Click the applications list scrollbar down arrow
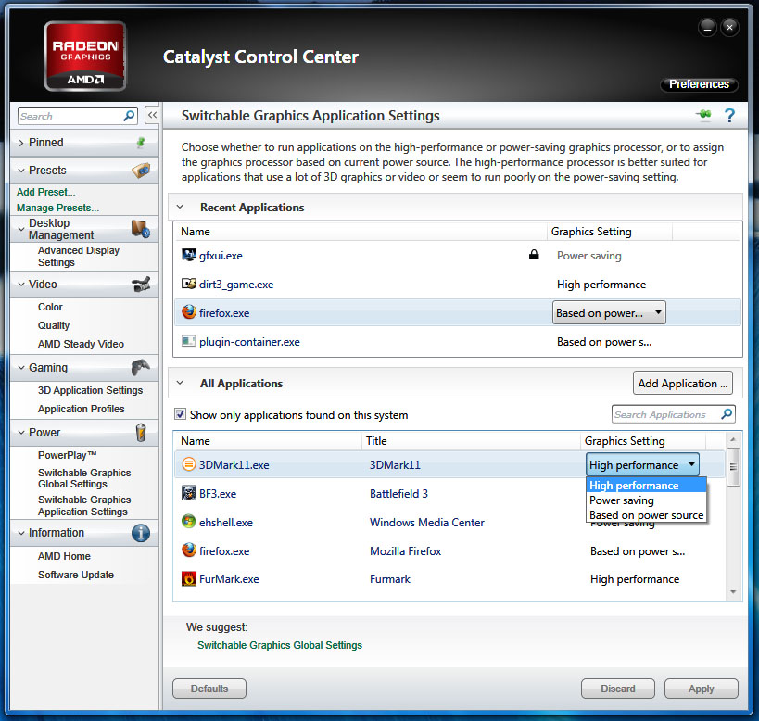Viewport: 759px width, 721px height. click(x=733, y=591)
